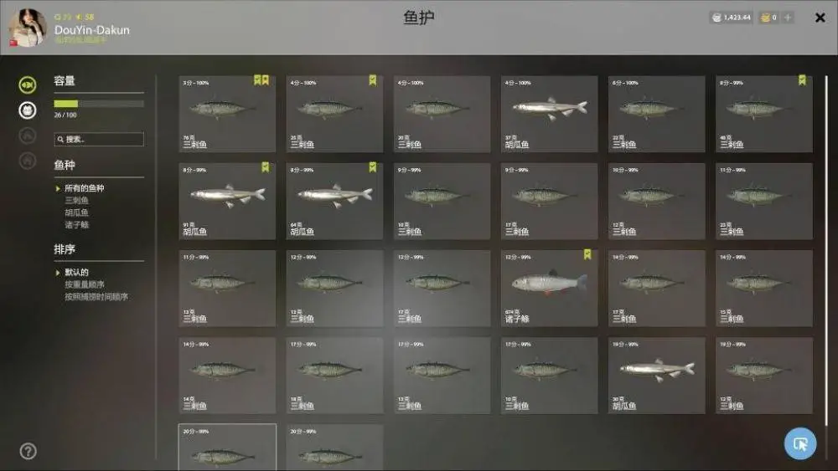The image size is (838, 471).
Task: Click the blue cursor button bottom-right
Action: tap(800, 443)
